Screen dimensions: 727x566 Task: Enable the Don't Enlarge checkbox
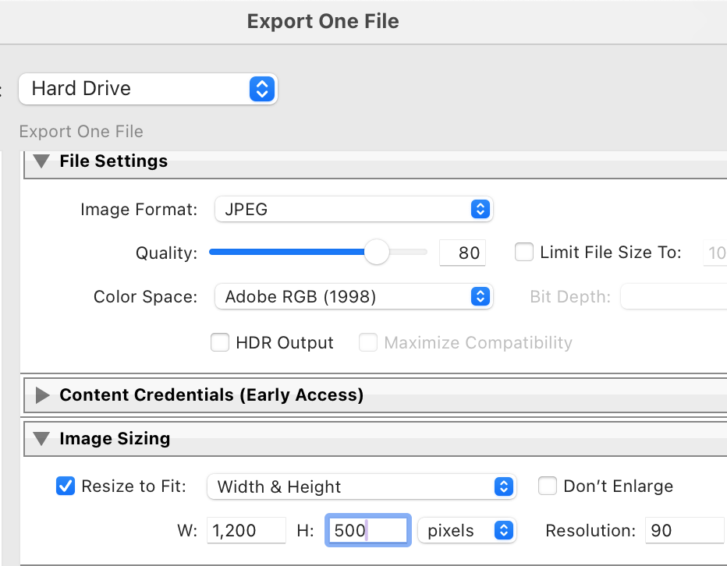click(548, 486)
